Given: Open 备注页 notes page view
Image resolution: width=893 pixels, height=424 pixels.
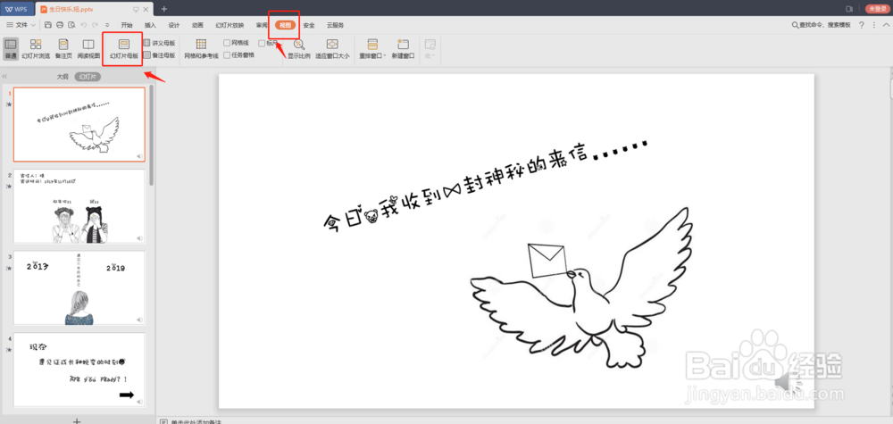Looking at the screenshot, I should coord(63,49).
